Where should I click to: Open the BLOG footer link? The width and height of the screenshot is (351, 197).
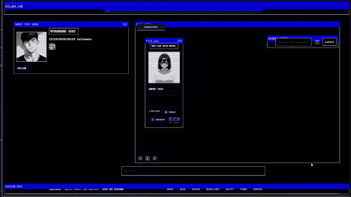183,189
